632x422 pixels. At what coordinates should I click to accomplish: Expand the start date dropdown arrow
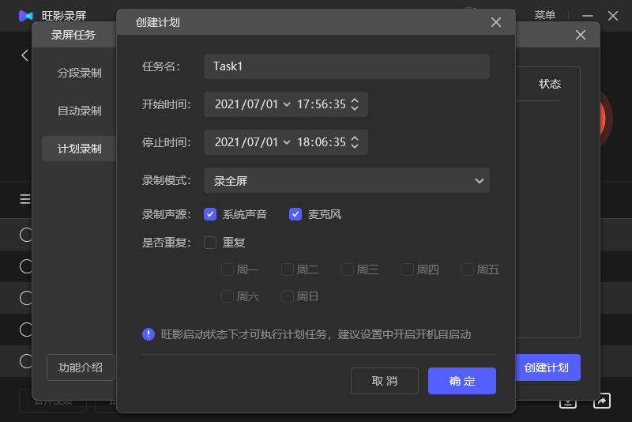click(x=286, y=104)
